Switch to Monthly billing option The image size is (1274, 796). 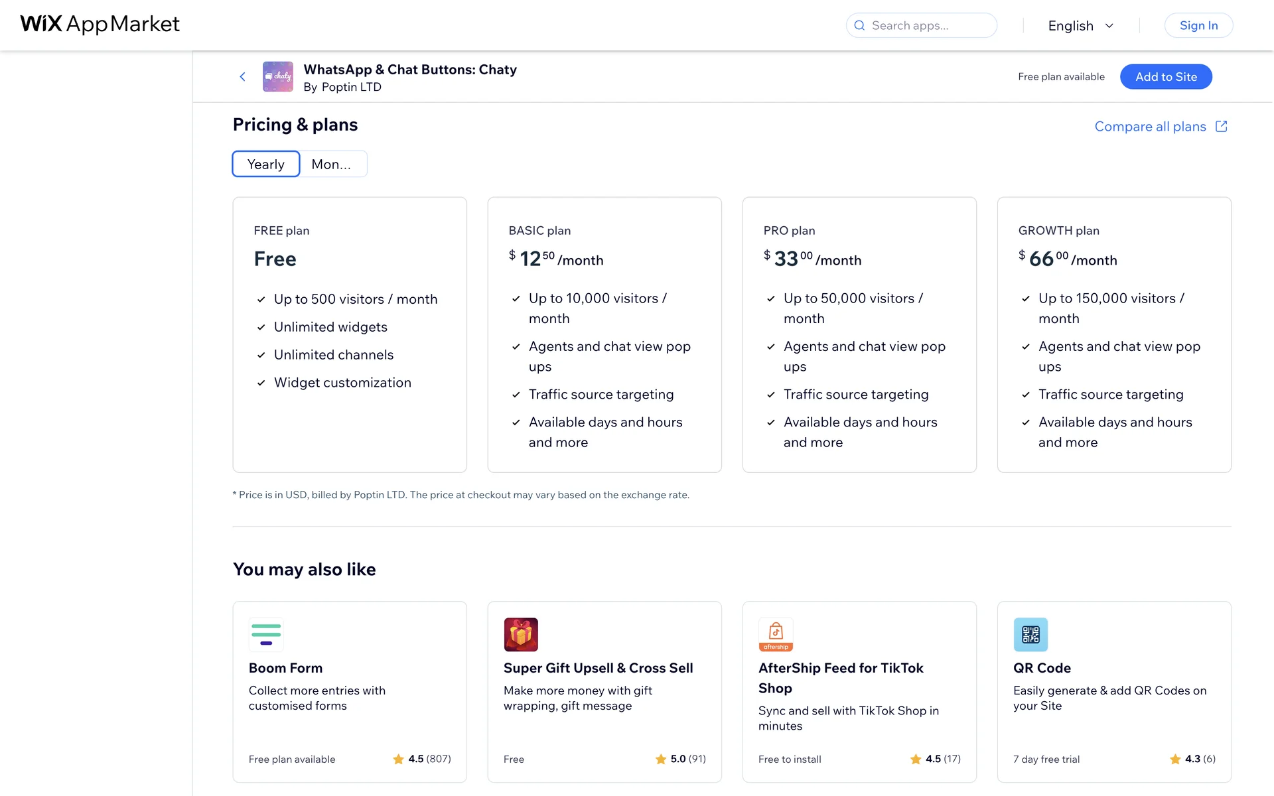tap(332, 165)
